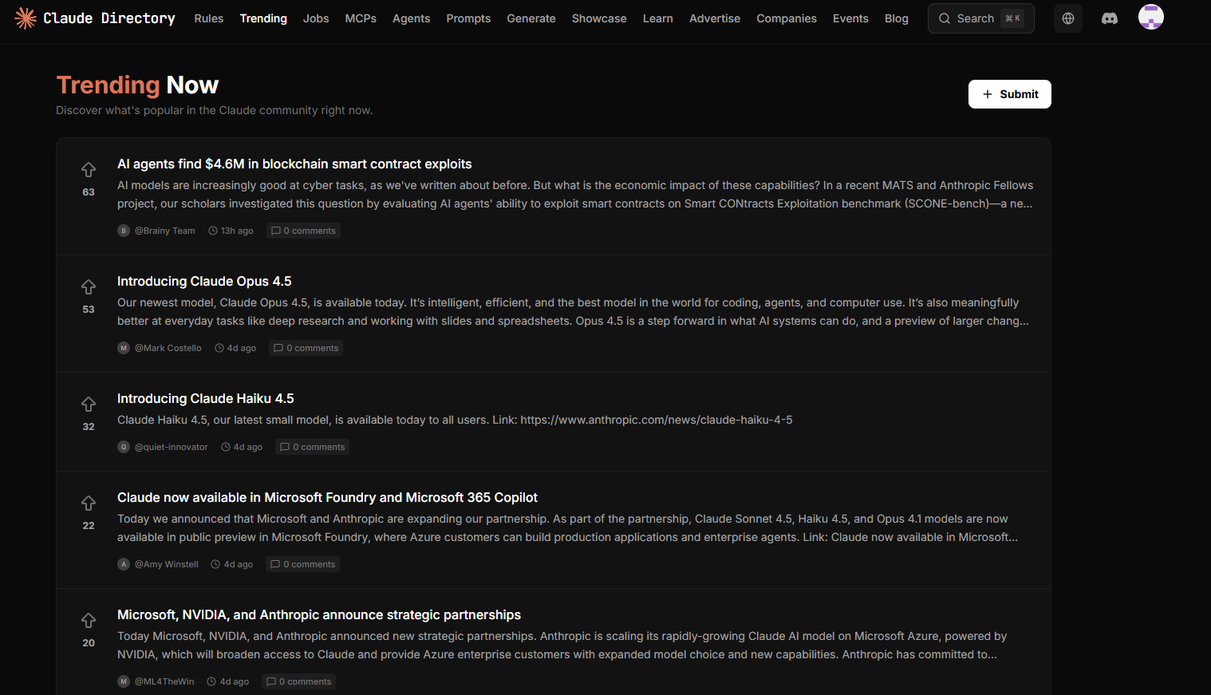This screenshot has width=1211, height=695.
Task: Click the @Amy Winstell author name
Action: [x=167, y=564]
